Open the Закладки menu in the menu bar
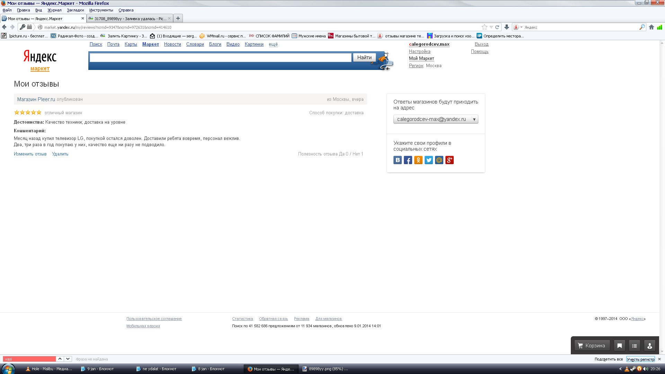This screenshot has height=374, width=665. click(x=75, y=10)
